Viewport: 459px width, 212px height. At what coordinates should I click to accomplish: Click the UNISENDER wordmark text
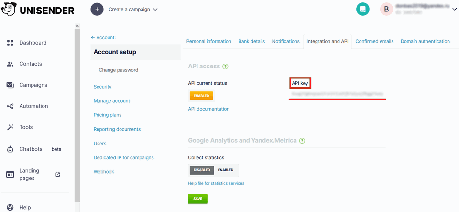tap(47, 11)
